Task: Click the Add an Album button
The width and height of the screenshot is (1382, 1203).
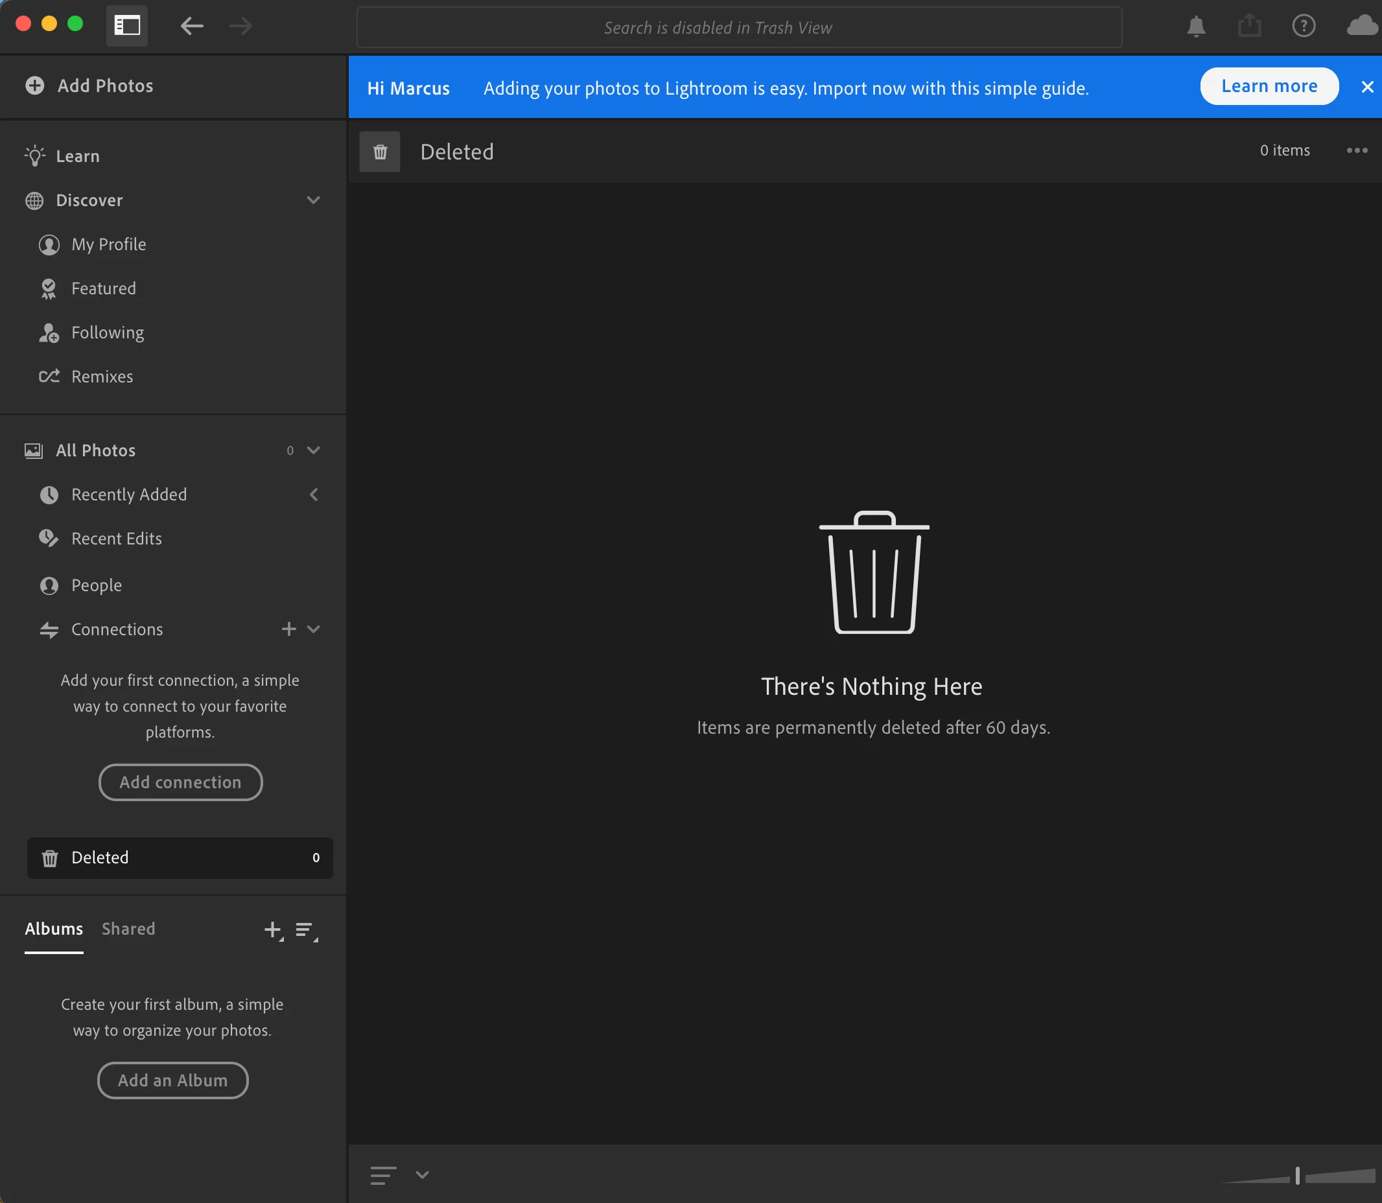Action: (x=172, y=1080)
